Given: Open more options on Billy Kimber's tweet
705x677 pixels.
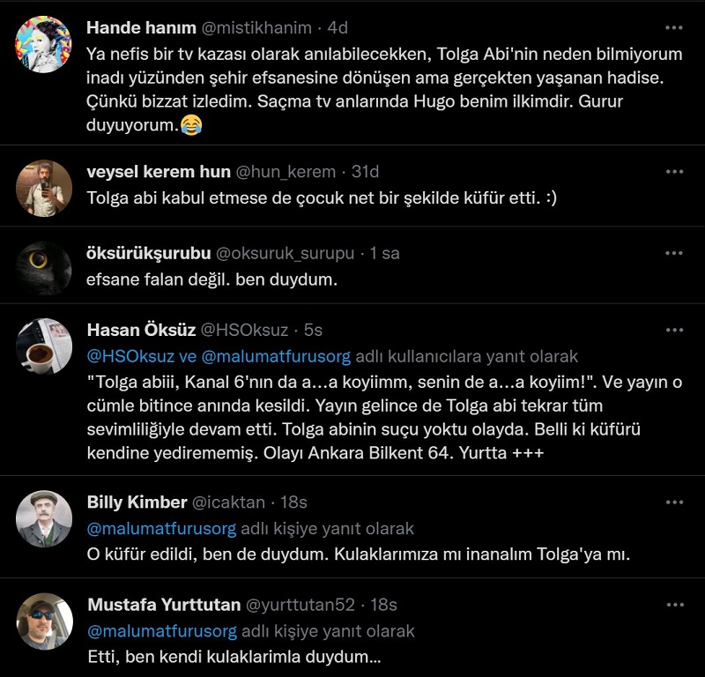Looking at the screenshot, I should coord(674,502).
